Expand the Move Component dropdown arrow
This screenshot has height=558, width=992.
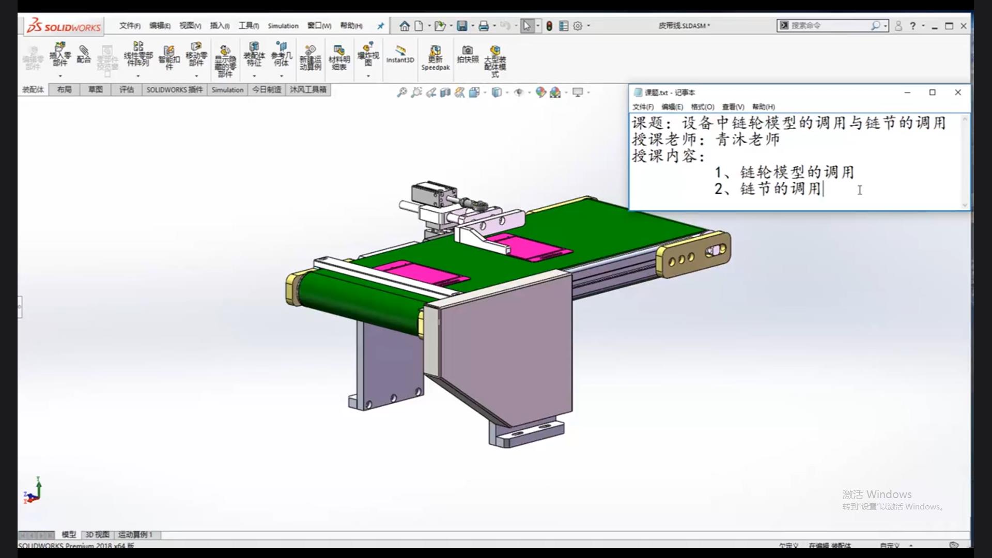196,76
